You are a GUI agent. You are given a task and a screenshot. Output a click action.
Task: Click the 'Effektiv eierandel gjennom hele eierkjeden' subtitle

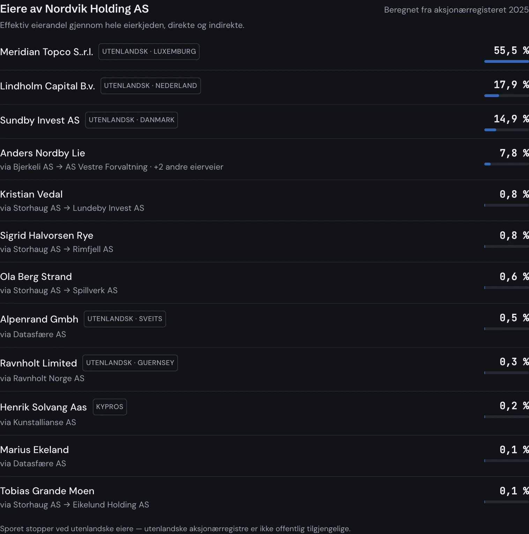(x=122, y=25)
